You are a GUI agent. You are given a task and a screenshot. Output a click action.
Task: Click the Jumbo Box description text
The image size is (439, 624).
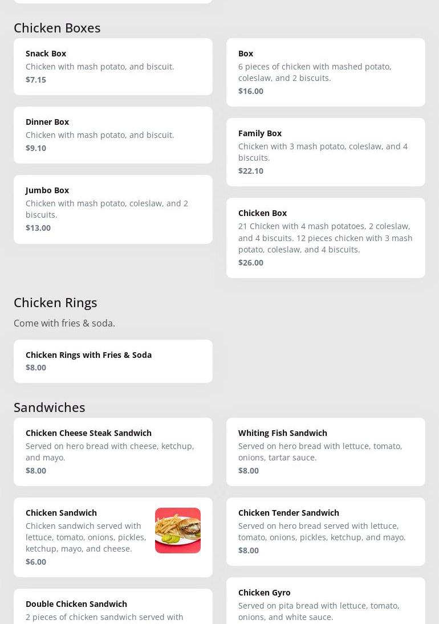click(107, 209)
